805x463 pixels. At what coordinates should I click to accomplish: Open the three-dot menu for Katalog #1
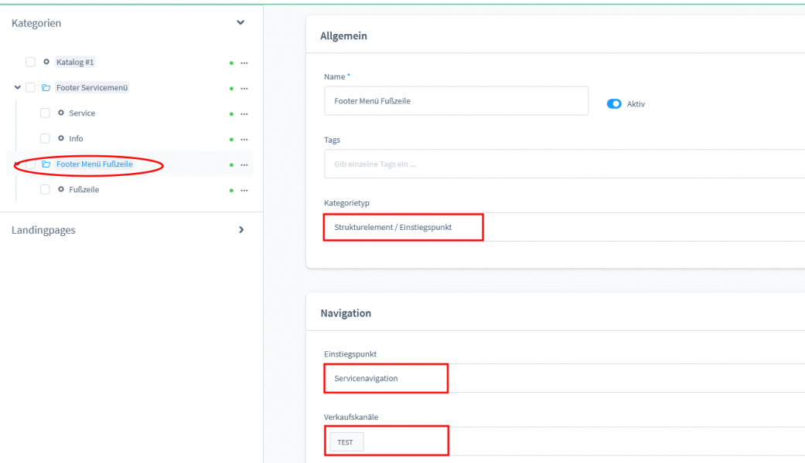244,63
